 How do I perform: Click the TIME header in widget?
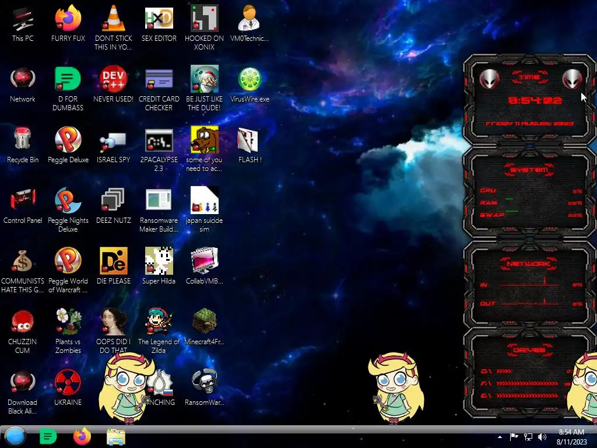tap(529, 77)
